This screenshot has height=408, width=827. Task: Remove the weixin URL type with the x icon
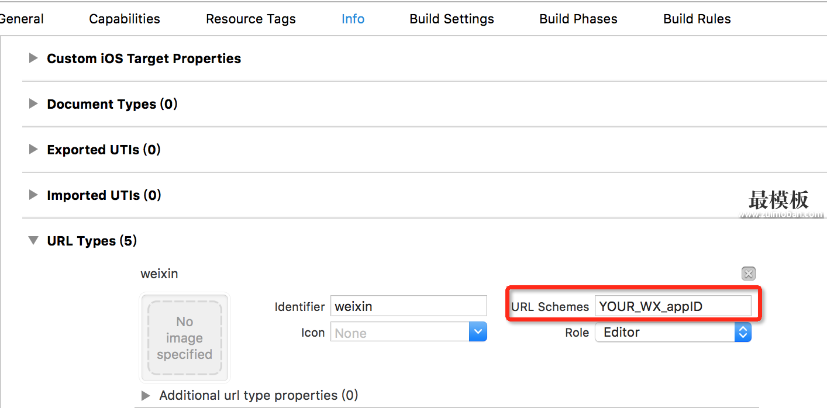click(748, 274)
